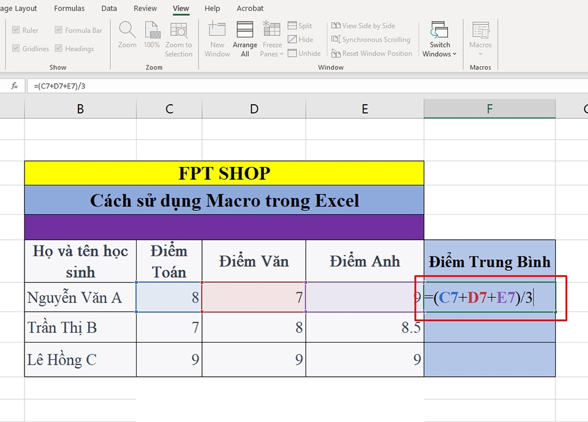Select Lê Hồng C's Điểm Trung Bình cell

[x=490, y=360]
